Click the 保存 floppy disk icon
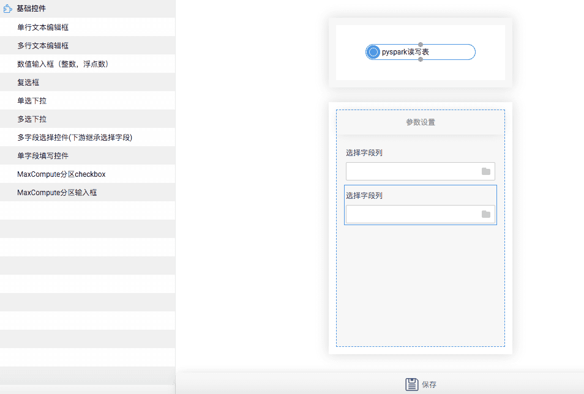 [412, 384]
